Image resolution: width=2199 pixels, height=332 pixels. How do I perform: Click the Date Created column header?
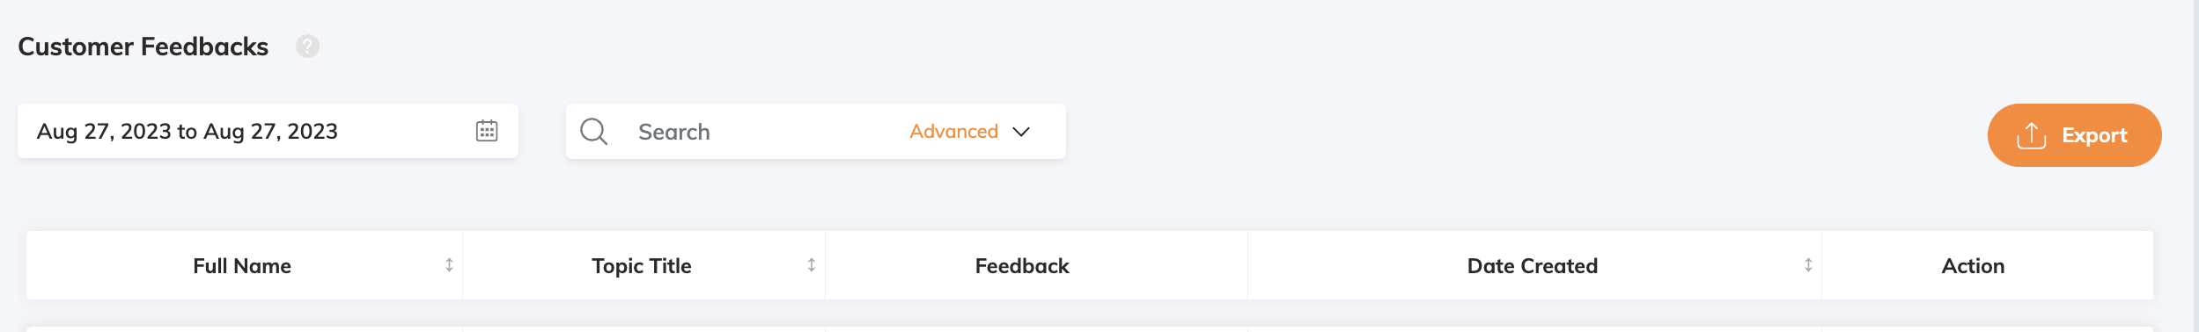tap(1534, 265)
